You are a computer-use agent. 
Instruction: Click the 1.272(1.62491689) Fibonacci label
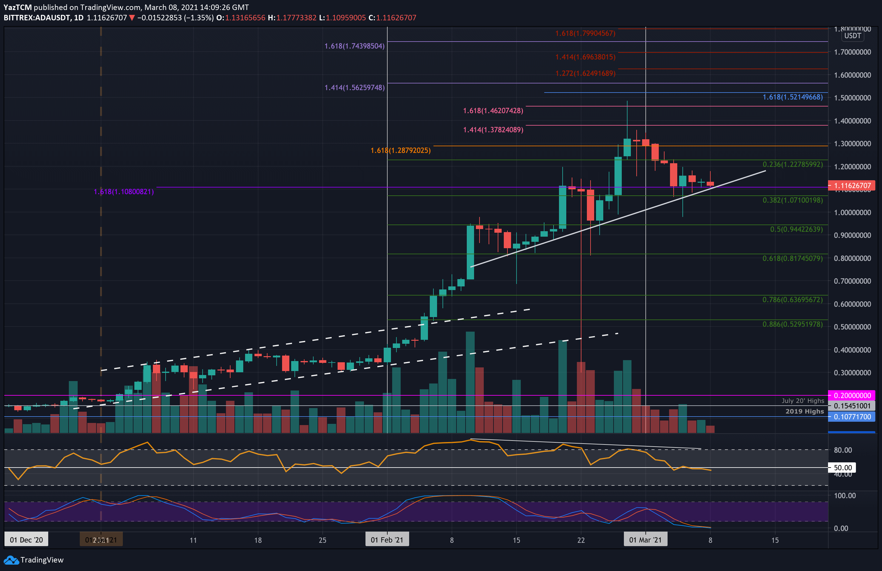point(585,73)
